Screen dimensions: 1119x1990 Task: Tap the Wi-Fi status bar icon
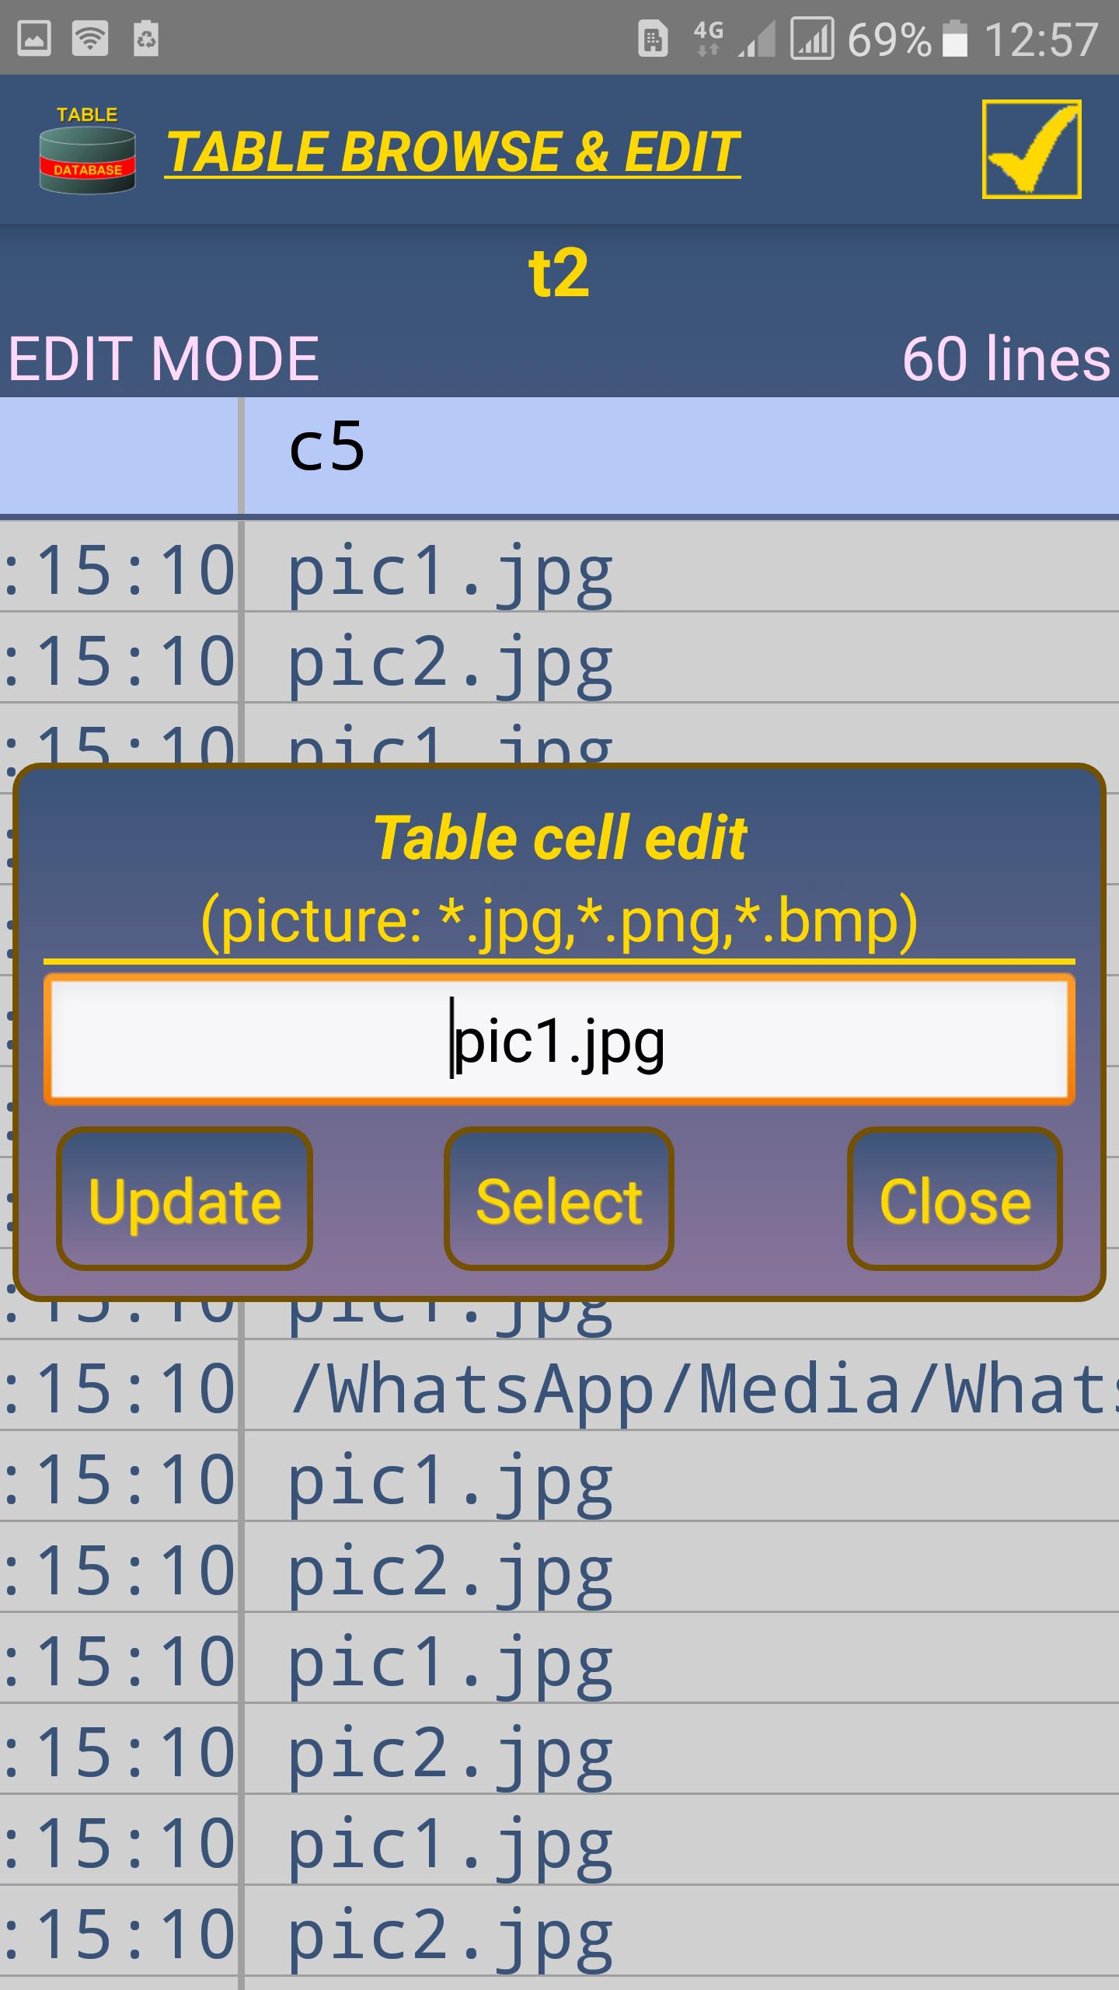point(90,38)
